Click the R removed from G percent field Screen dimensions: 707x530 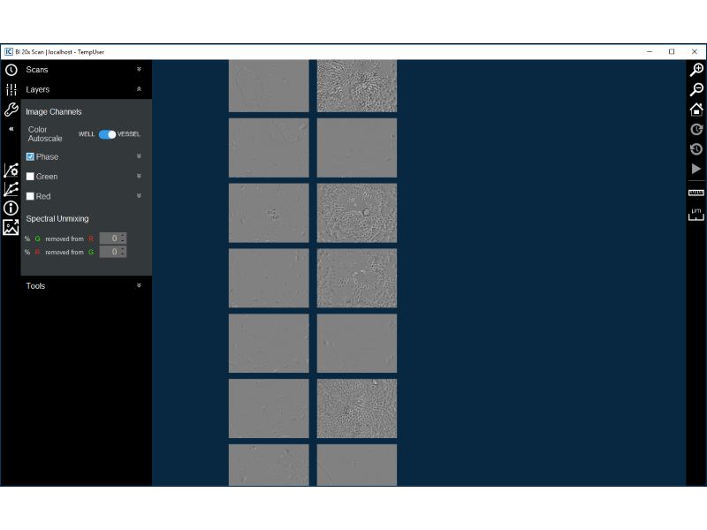coord(113,252)
